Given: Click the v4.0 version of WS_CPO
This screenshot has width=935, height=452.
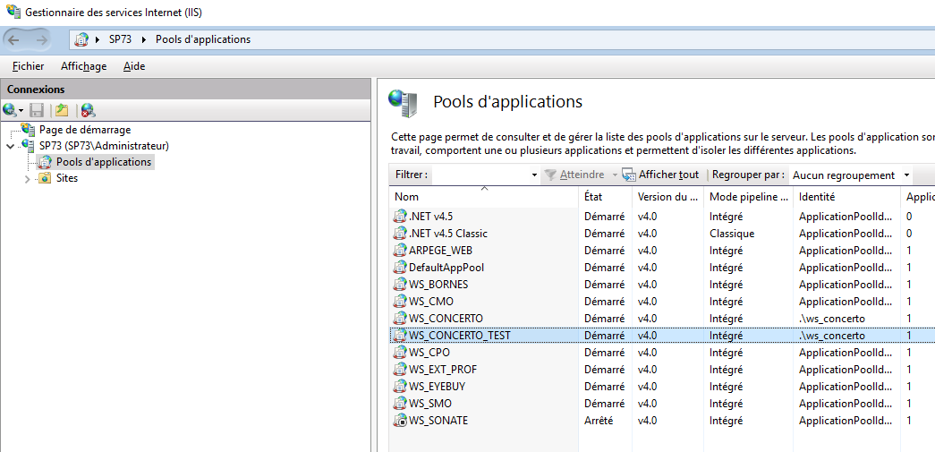Looking at the screenshot, I should tap(647, 353).
